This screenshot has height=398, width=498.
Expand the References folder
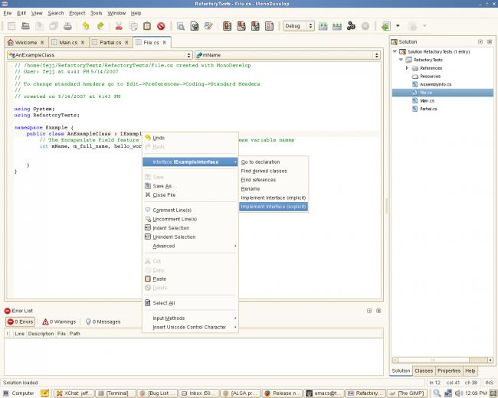tap(407, 68)
